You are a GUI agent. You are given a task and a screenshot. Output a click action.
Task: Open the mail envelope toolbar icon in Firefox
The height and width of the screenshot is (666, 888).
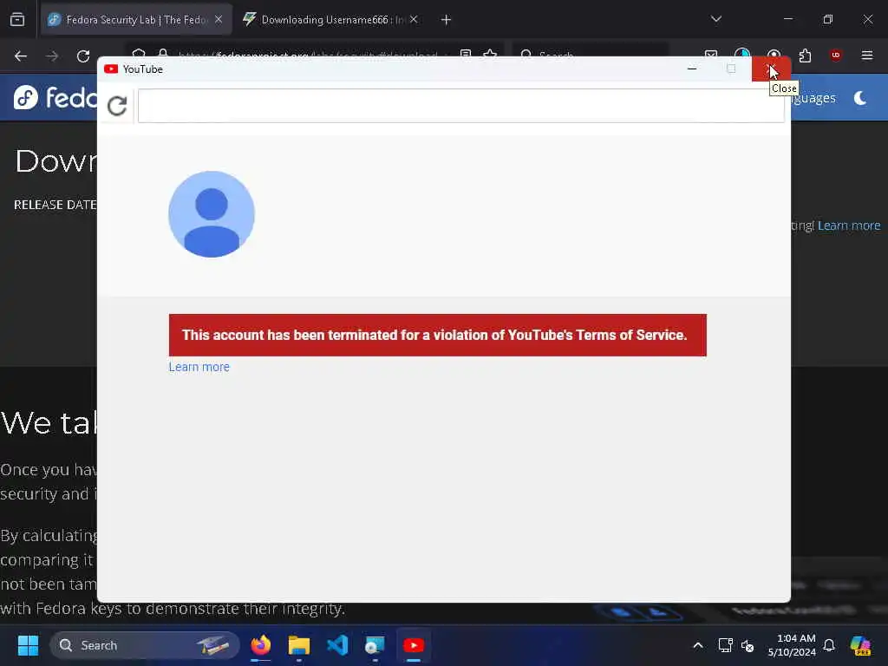tap(711, 54)
